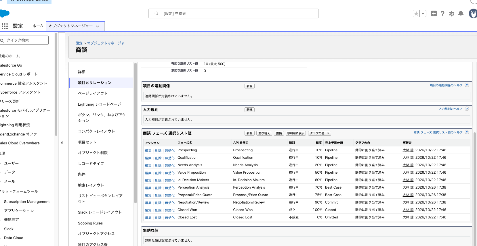The width and height of the screenshot is (477, 246).
Task: Open the notifications bell
Action: click(x=461, y=13)
